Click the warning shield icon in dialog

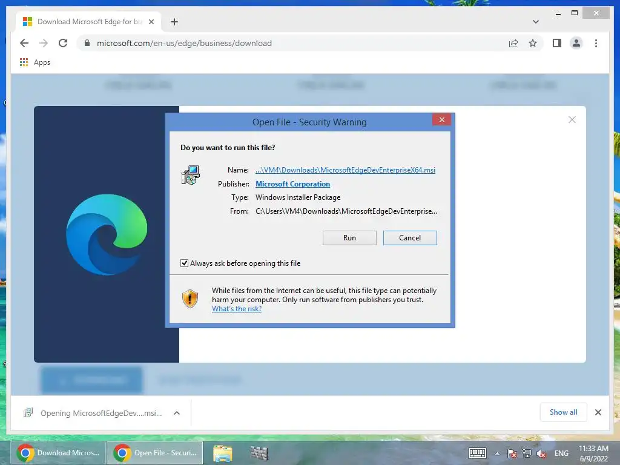coord(190,298)
